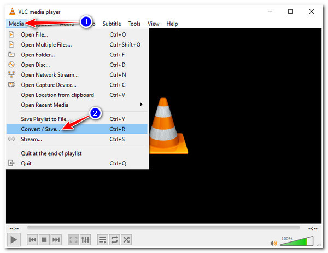The width and height of the screenshot is (328, 253).
Task: Choose Quit from the Media menu
Action: click(x=77, y=163)
